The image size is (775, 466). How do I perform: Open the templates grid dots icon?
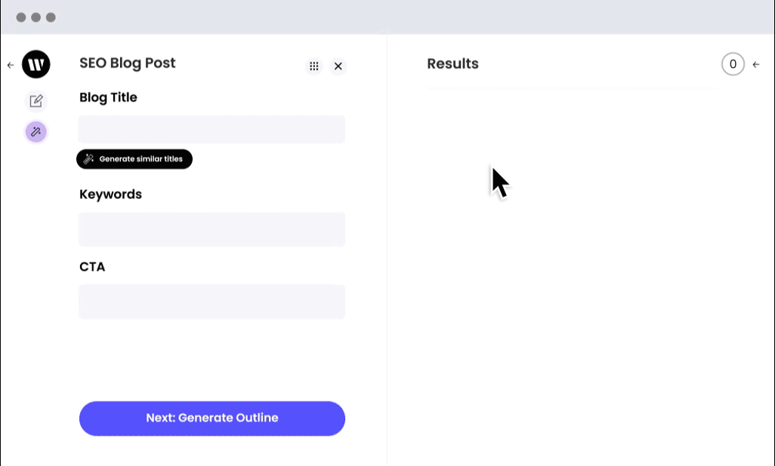pyautogui.click(x=313, y=66)
